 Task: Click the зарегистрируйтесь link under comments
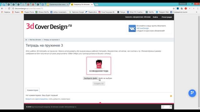click(42, 99)
